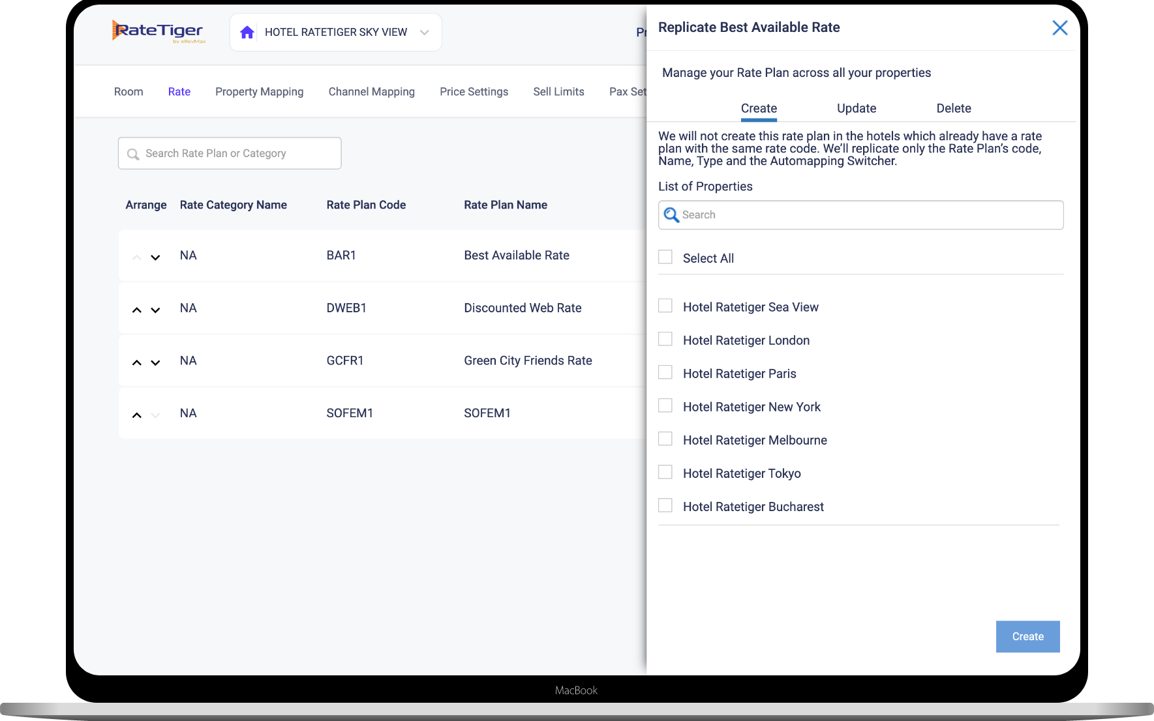This screenshot has height=721, width=1154.
Task: Tick the Hotel Ratetiger Melbourne checkbox
Action: (665, 439)
